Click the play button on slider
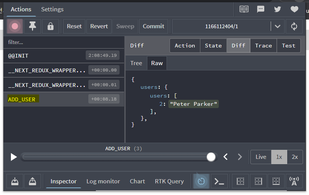Viewport: 309px width, 195px height. pyautogui.click(x=14, y=157)
